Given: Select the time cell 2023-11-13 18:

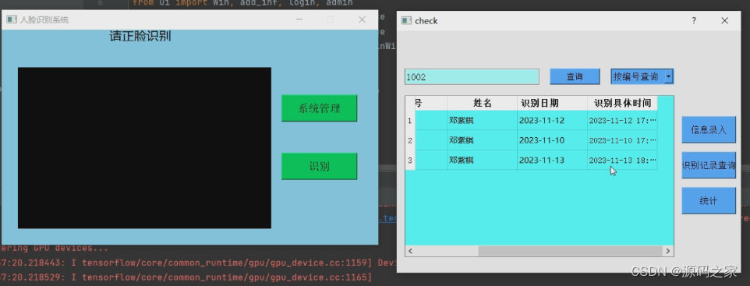Looking at the screenshot, I should pyautogui.click(x=622, y=161).
